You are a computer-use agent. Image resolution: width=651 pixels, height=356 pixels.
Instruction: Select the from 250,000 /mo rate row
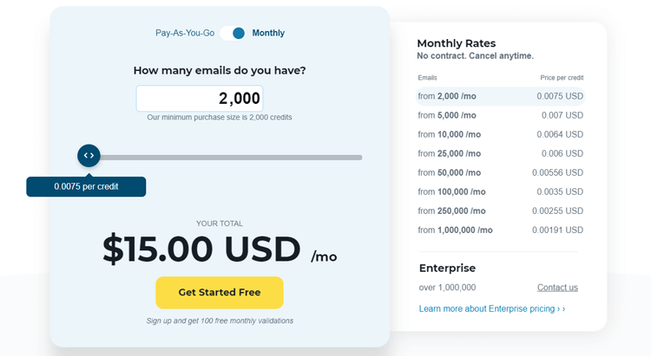[x=500, y=210]
